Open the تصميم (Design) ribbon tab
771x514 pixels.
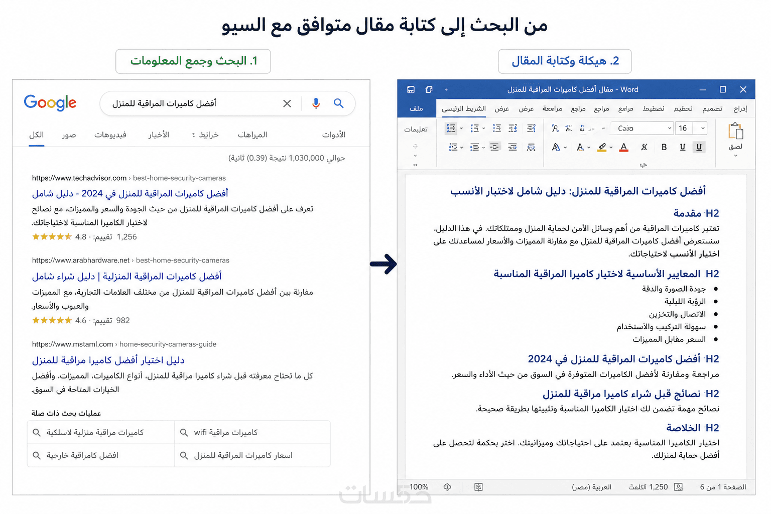click(x=712, y=108)
